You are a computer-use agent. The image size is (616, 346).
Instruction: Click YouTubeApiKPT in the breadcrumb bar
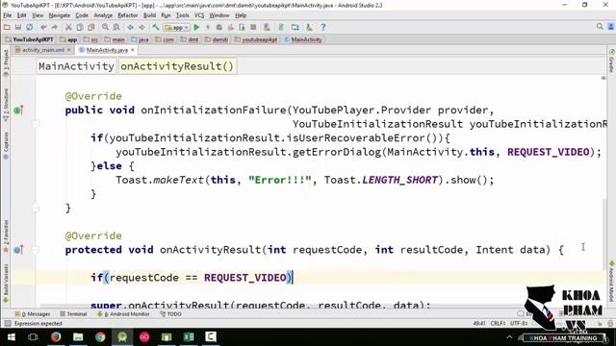[x=30, y=39]
